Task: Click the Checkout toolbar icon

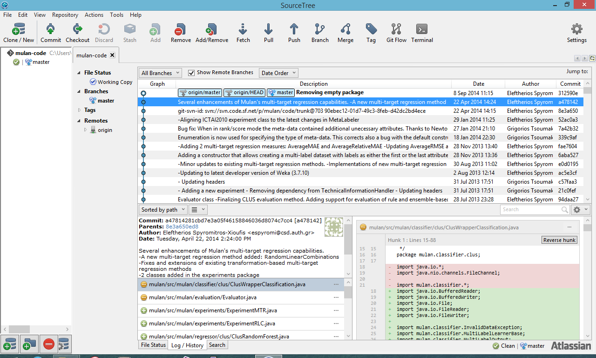Action: pos(78,30)
